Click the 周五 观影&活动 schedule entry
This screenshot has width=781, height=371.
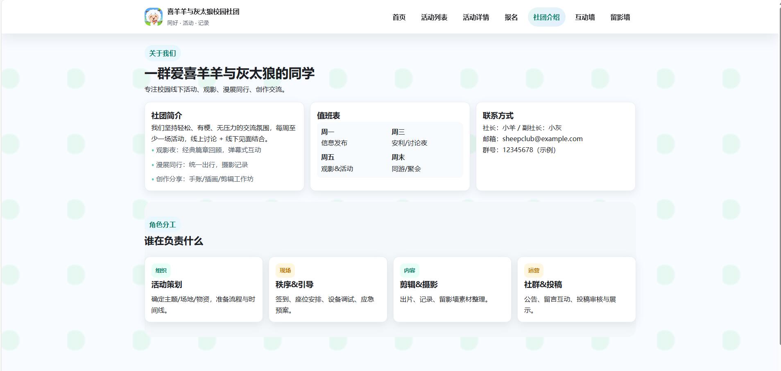tap(337, 163)
